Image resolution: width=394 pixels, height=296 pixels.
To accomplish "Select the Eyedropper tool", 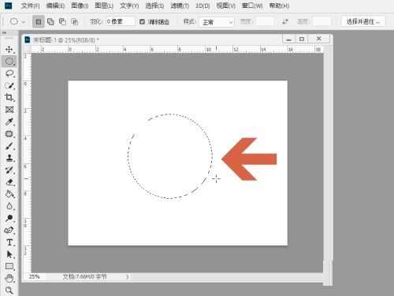I will coord(9,122).
